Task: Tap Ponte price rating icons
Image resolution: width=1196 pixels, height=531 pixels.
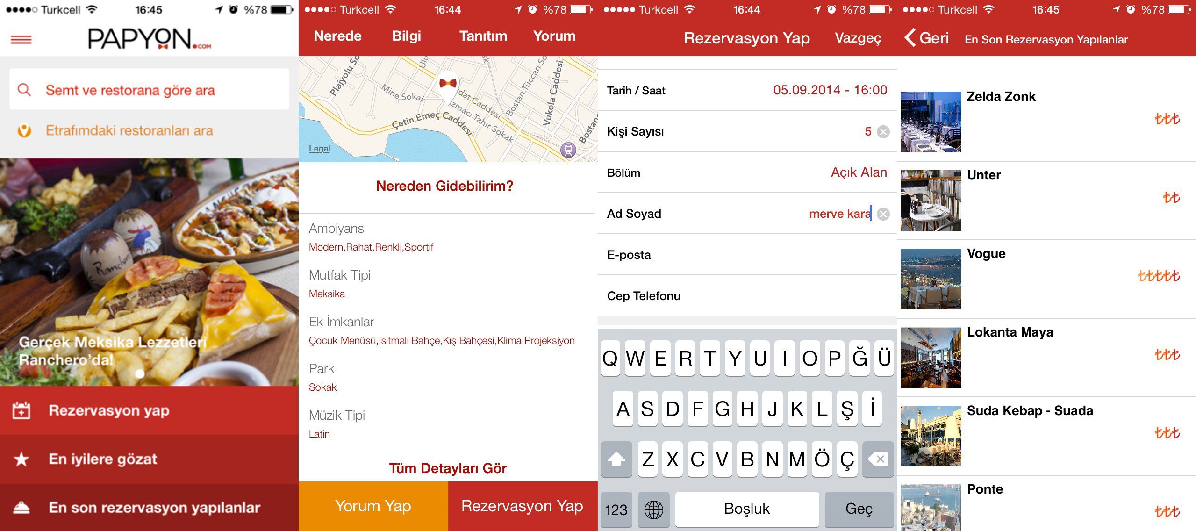Action: click(x=1167, y=511)
